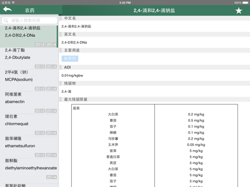Click the 农药 header title
This screenshot has height=187, width=250.
30,10
